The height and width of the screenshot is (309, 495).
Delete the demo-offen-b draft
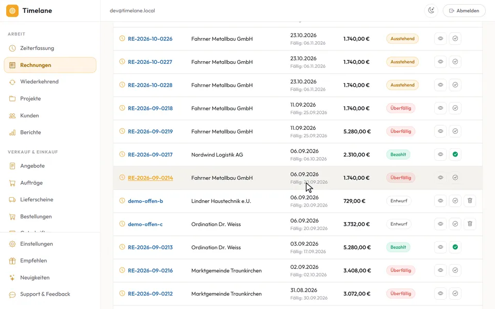470,201
